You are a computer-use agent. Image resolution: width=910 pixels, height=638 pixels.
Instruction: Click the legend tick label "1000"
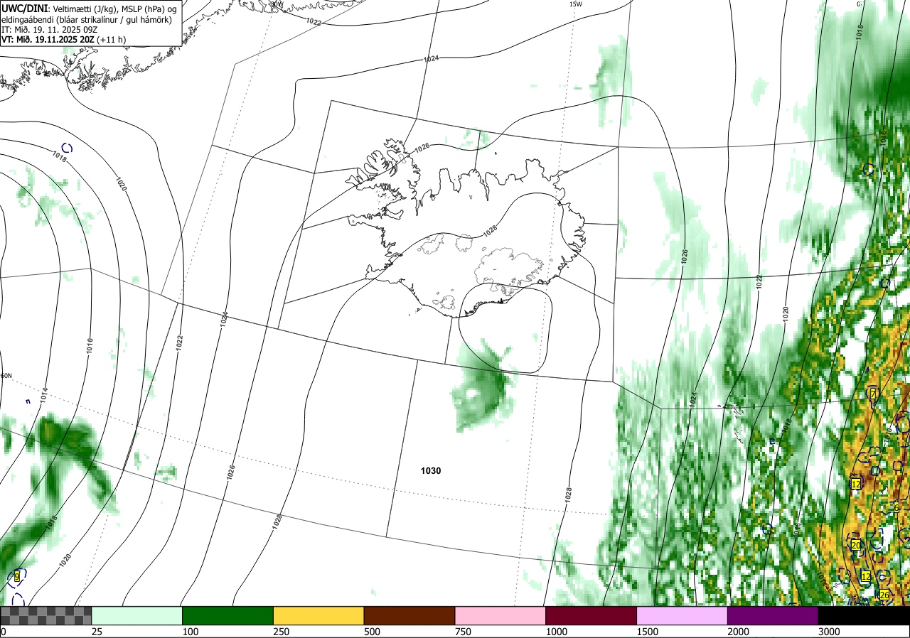[x=556, y=632]
